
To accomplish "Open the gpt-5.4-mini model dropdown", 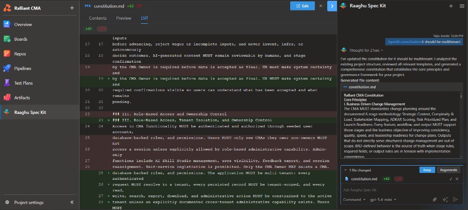I will (383, 199).
